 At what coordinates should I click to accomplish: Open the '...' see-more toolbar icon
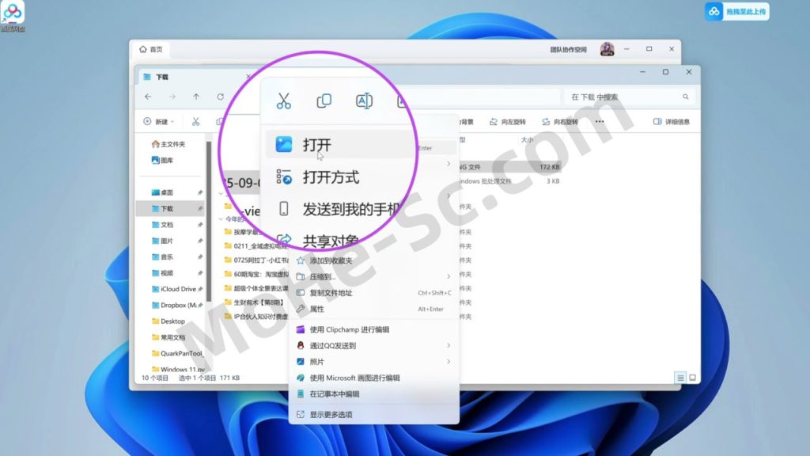pos(599,121)
